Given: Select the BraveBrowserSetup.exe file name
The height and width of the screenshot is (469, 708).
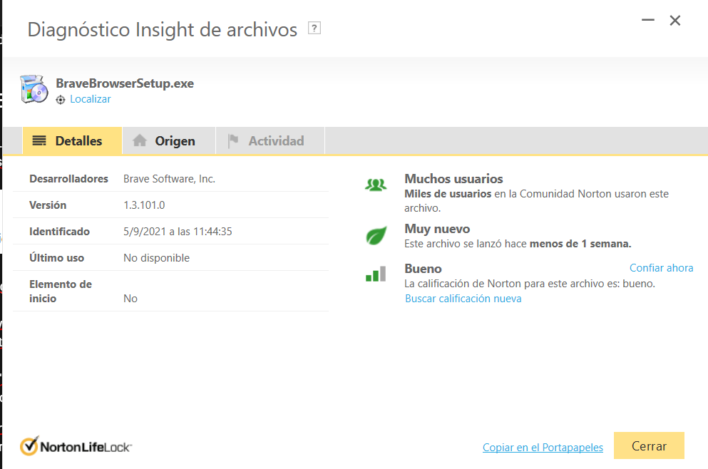Looking at the screenshot, I should pos(125,83).
